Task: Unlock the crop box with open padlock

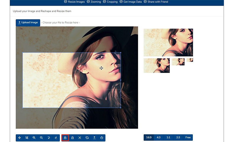Action: point(72,138)
